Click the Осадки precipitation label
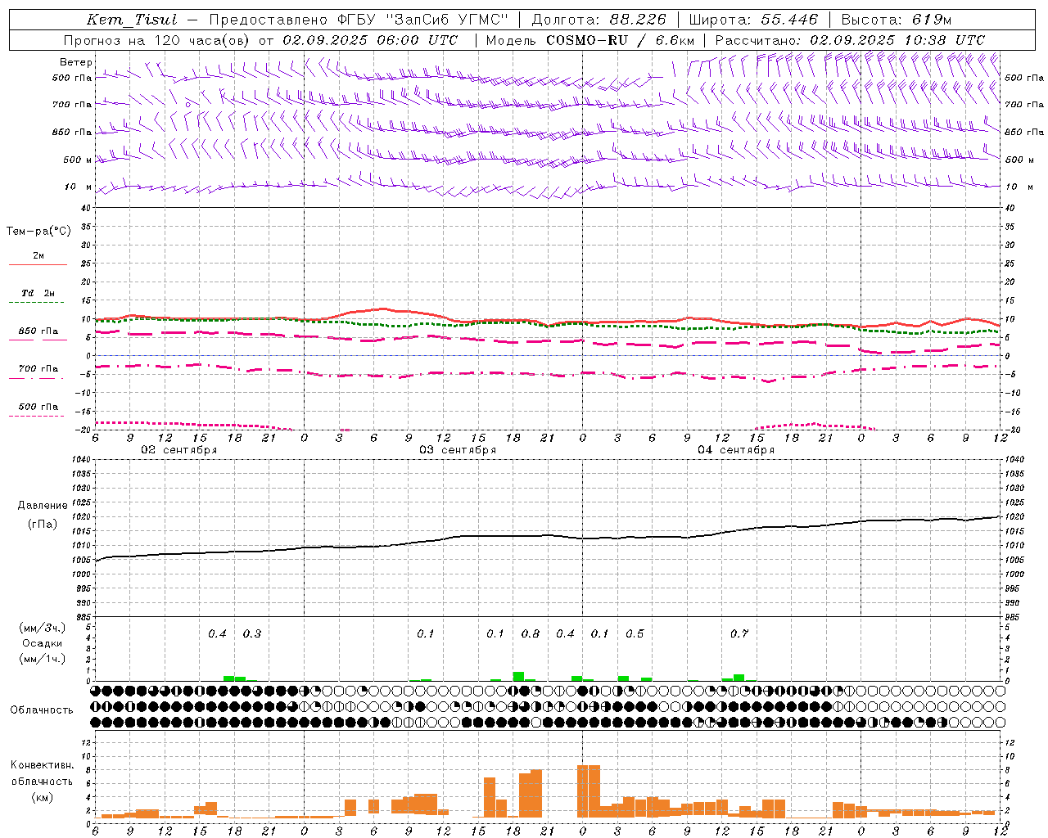This screenshot has height=838, width=1048. 43,644
